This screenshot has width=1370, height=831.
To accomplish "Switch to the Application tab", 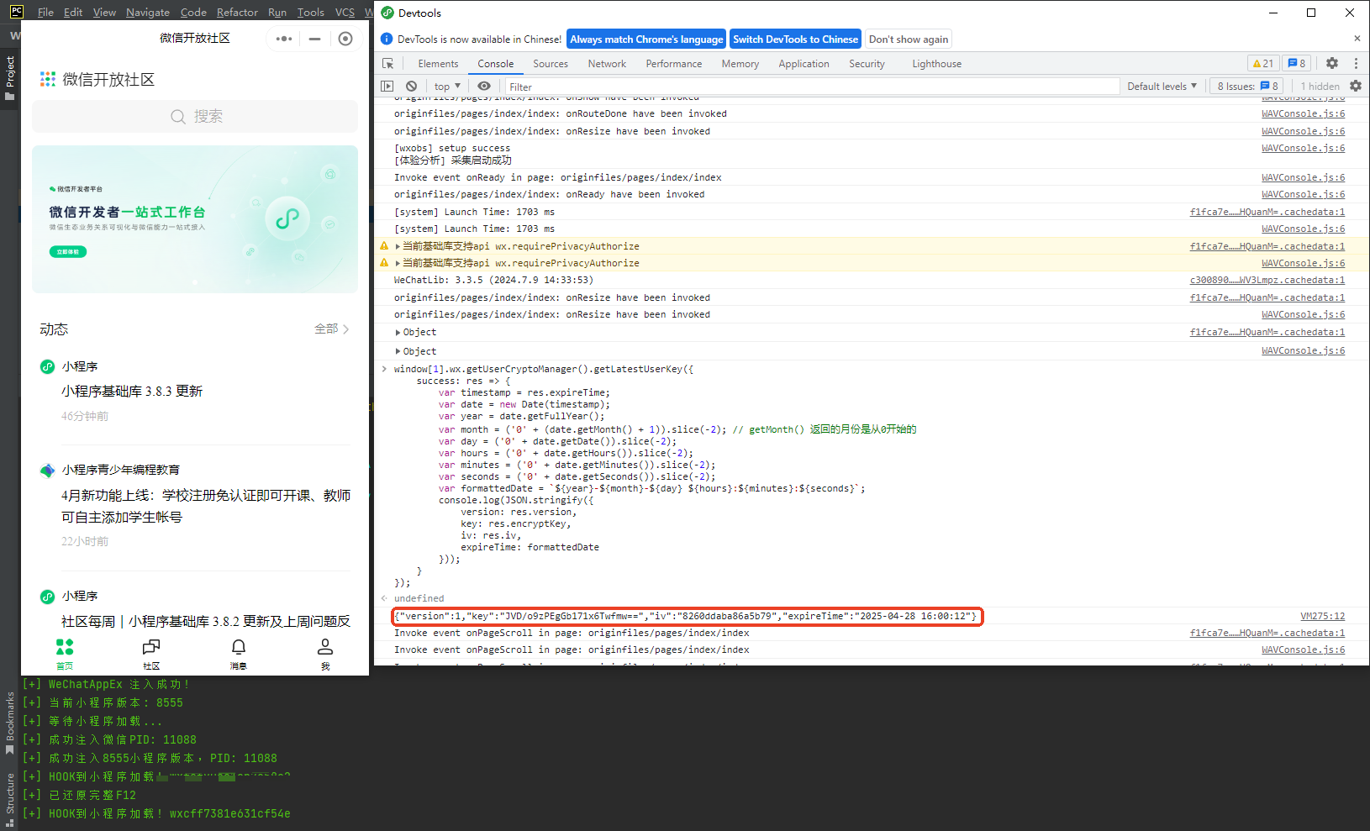I will point(804,64).
